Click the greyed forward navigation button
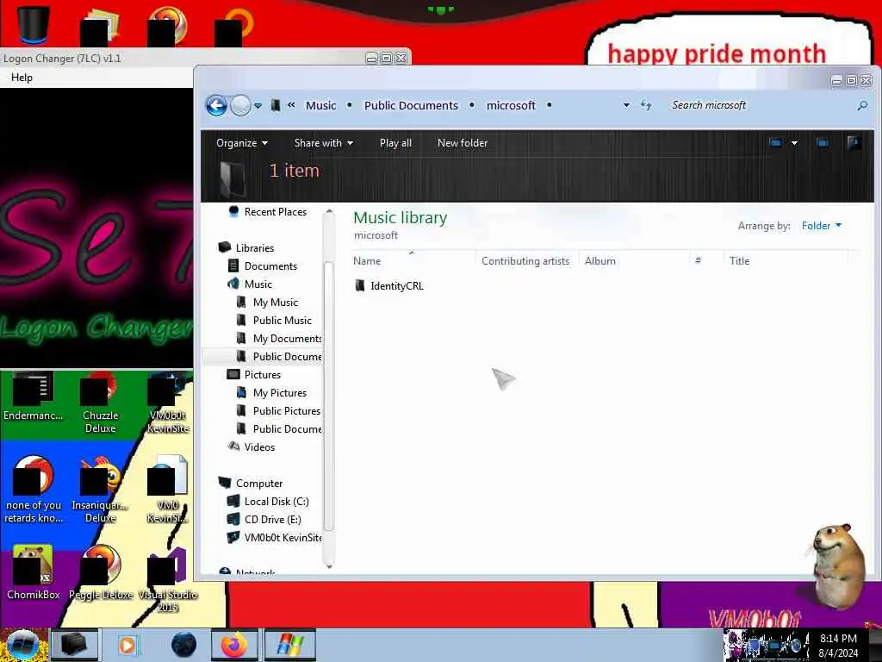Image resolution: width=882 pixels, height=662 pixels. [241, 105]
